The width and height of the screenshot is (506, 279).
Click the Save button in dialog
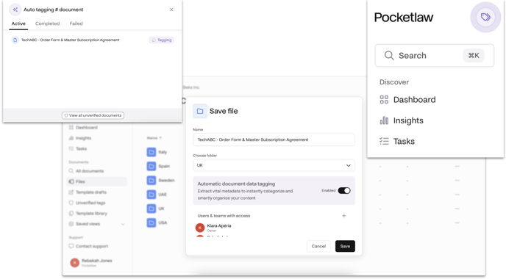345,246
